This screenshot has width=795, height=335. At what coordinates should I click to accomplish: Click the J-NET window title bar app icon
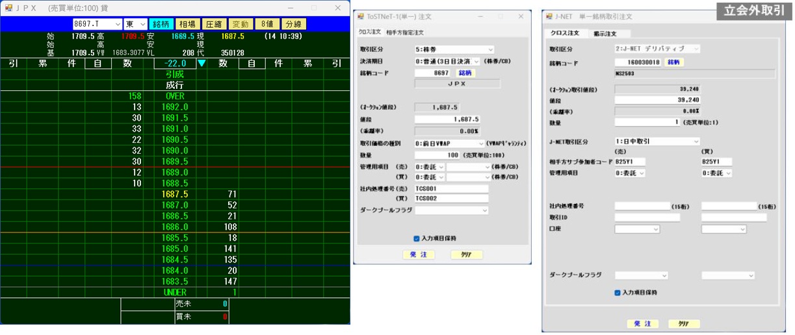(x=549, y=16)
